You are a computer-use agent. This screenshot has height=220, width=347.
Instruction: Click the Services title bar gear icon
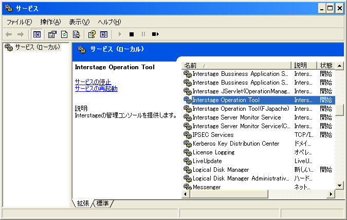tap(9, 8)
